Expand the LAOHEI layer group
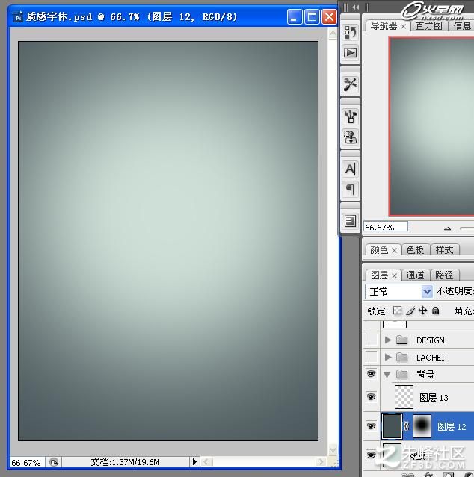474x477 pixels. coord(388,357)
